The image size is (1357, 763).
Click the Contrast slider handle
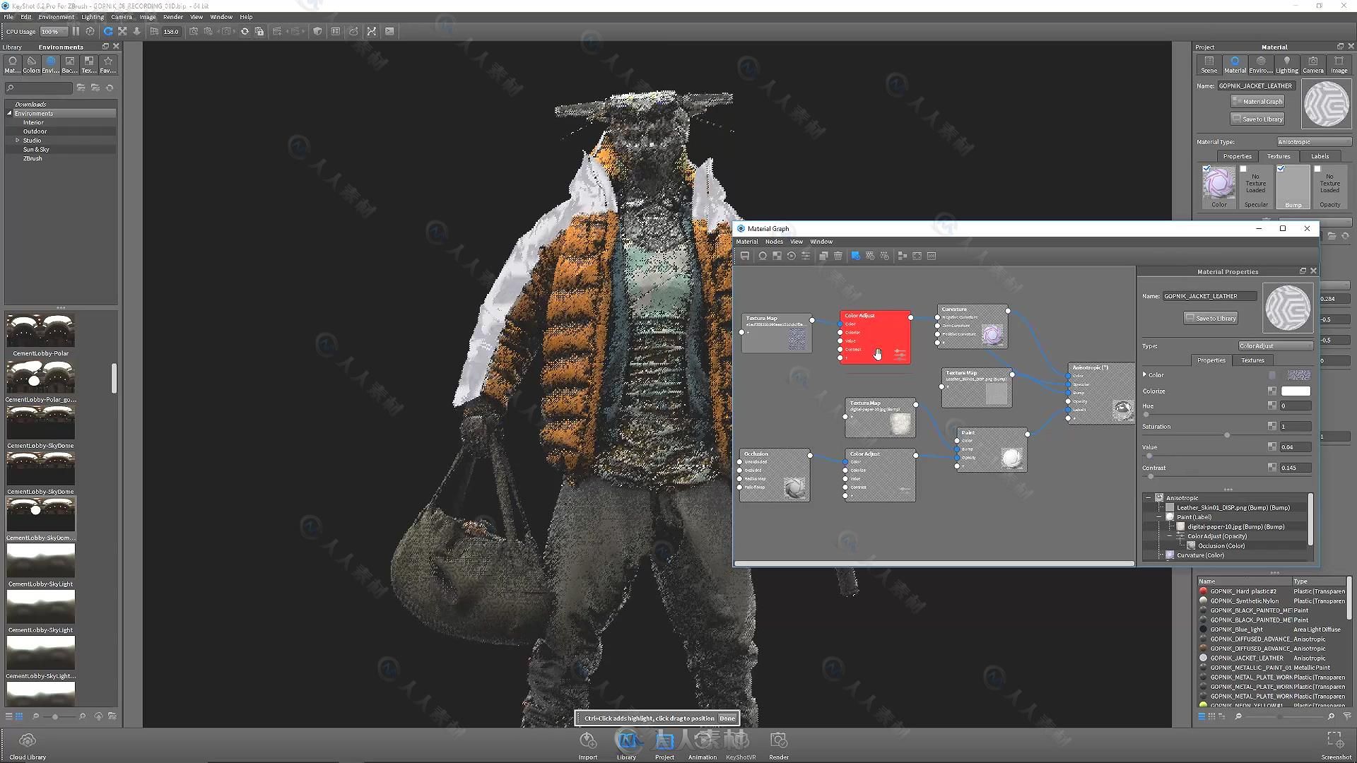pos(1151,477)
